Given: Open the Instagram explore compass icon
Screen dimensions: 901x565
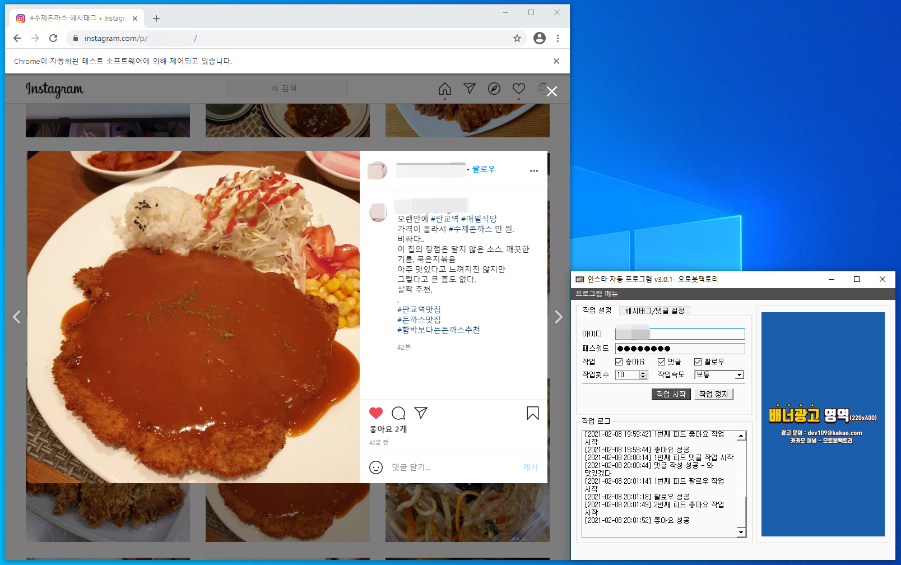Looking at the screenshot, I should click(494, 89).
